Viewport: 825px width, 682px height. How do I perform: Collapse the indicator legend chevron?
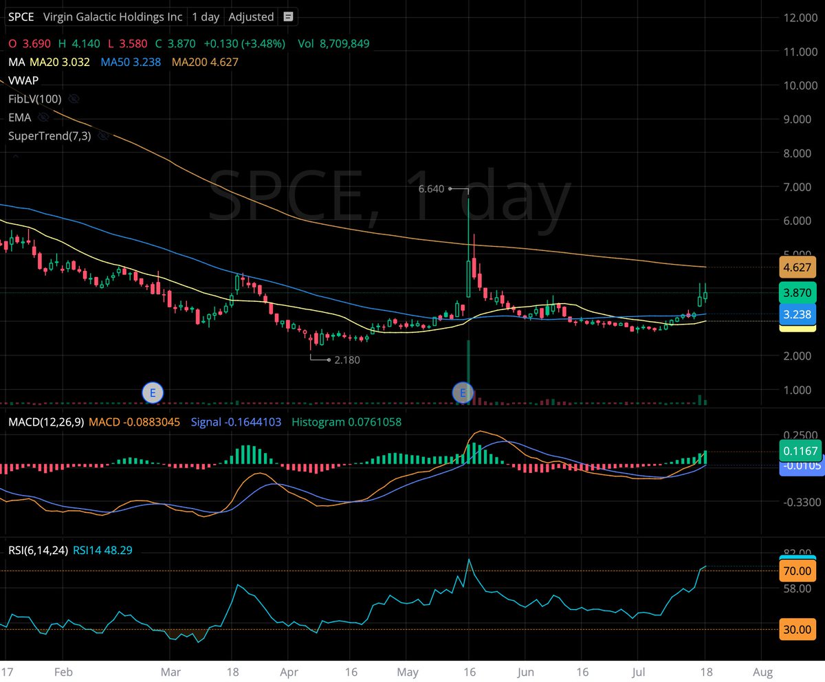[x=15, y=156]
